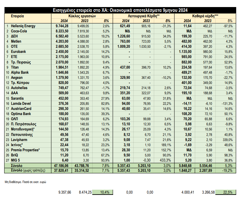Select the 'Ικτίνος*' cell
The image size is (241, 200).
[x=17, y=145]
